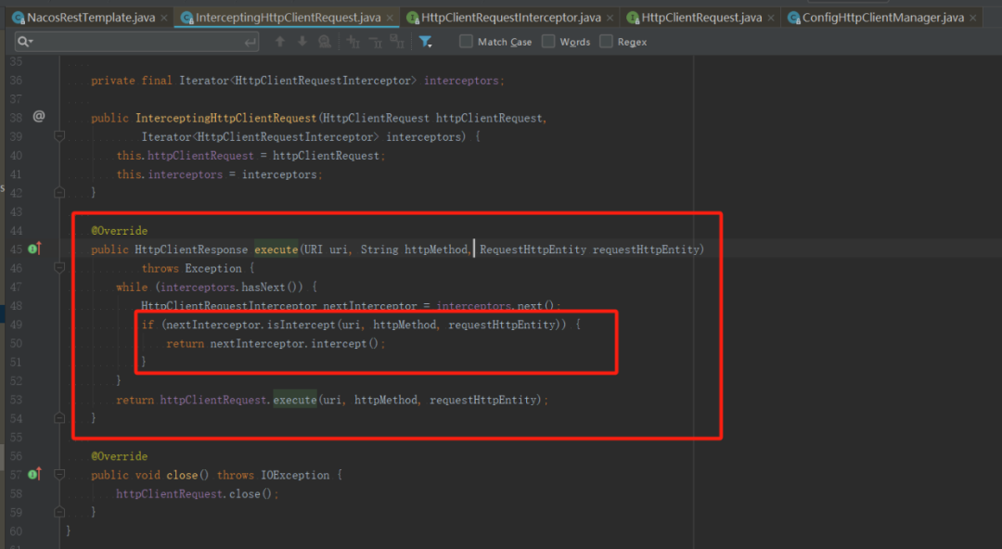1002x549 pixels.
Task: Click the close method name on line 57
Action: point(182,475)
